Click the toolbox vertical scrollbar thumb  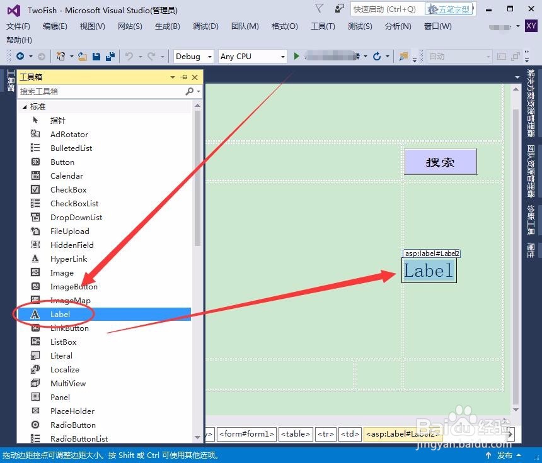198,178
